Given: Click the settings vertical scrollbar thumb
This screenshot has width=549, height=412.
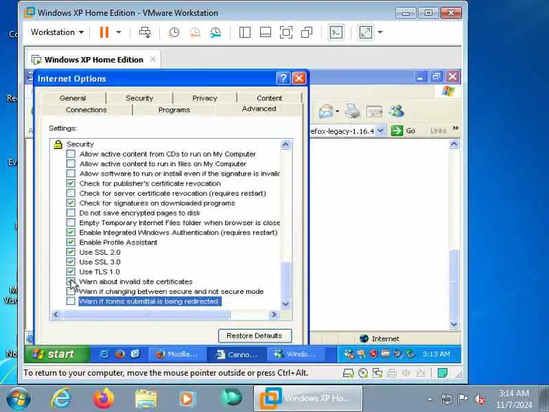Looking at the screenshot, I should (x=286, y=279).
